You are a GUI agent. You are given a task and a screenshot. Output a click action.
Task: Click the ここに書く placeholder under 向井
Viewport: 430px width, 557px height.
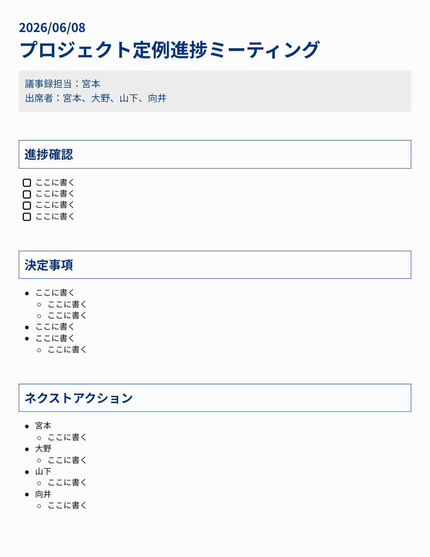click(x=67, y=505)
